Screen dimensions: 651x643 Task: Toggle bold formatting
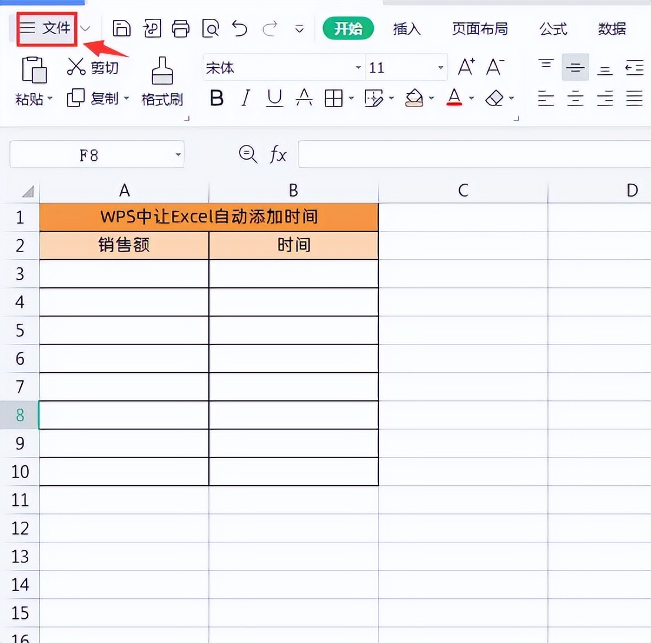click(217, 98)
